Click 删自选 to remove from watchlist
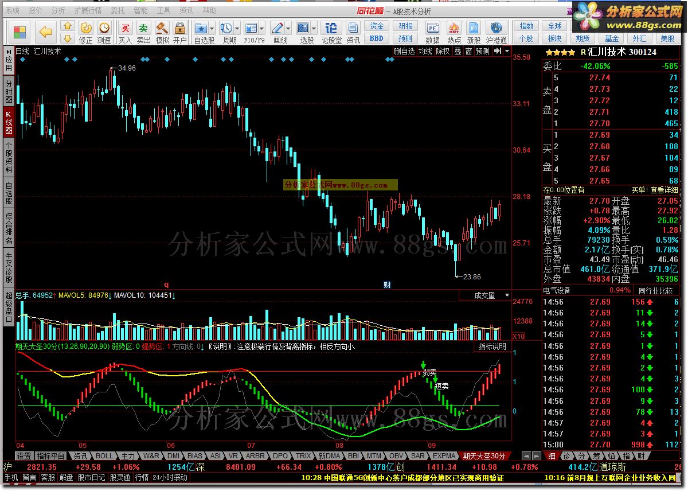 point(404,51)
